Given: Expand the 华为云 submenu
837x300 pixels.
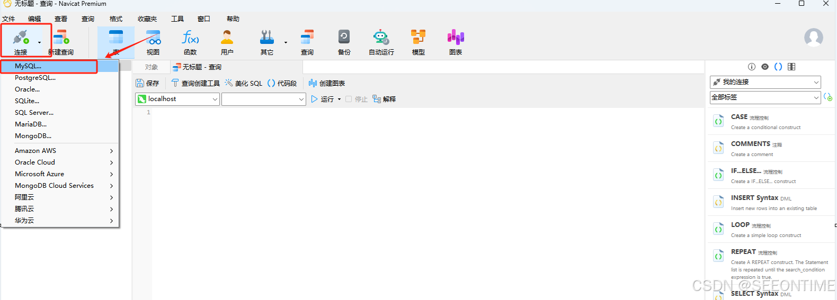Looking at the screenshot, I should point(60,221).
